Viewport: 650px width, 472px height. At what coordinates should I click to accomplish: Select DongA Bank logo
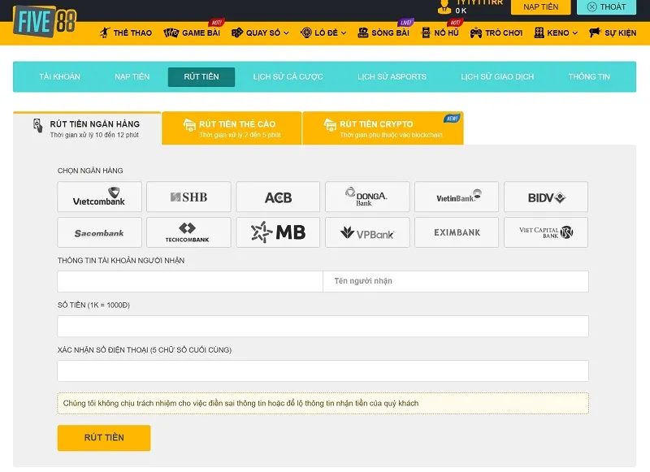[367, 197]
